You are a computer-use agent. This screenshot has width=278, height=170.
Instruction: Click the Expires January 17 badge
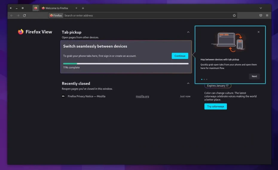pos(218,86)
